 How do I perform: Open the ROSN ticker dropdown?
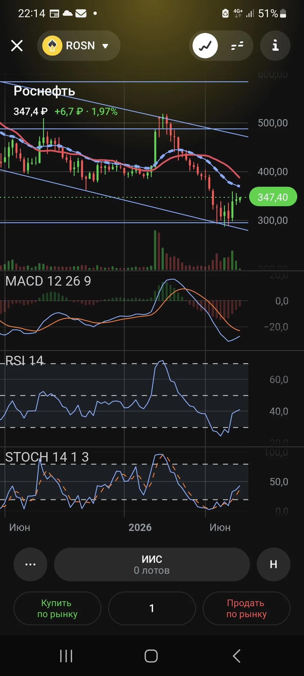79,46
